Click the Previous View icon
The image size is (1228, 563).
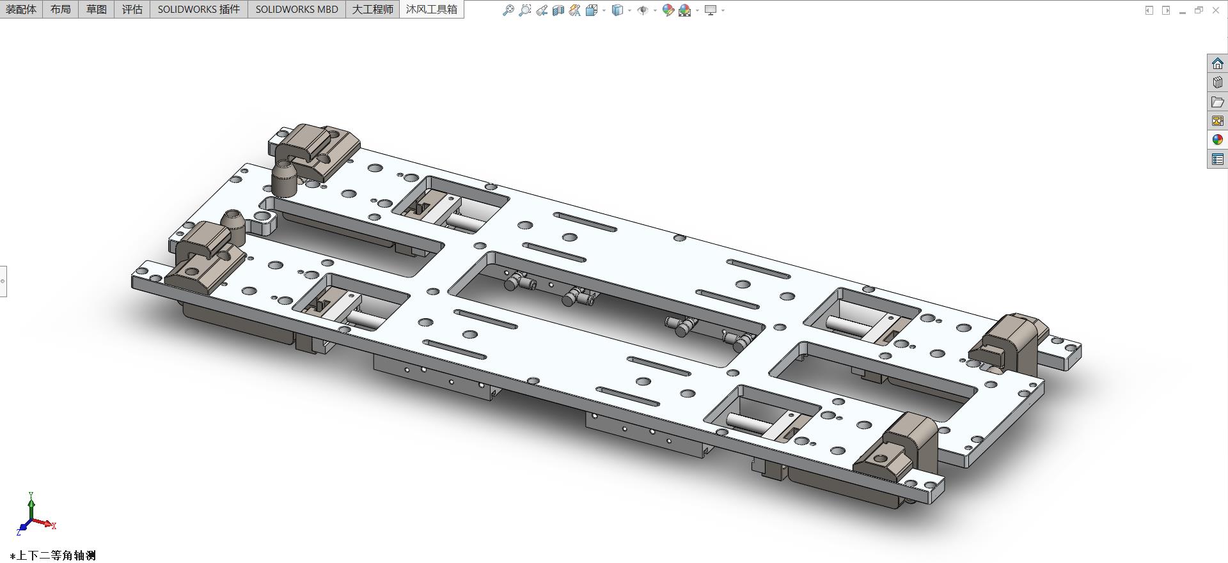pos(542,10)
